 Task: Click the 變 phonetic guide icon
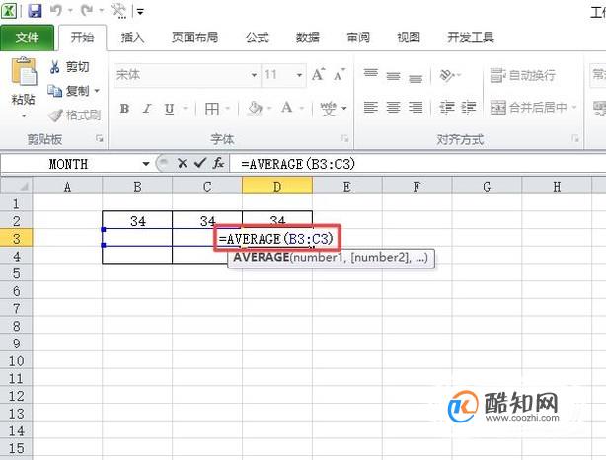[x=328, y=109]
